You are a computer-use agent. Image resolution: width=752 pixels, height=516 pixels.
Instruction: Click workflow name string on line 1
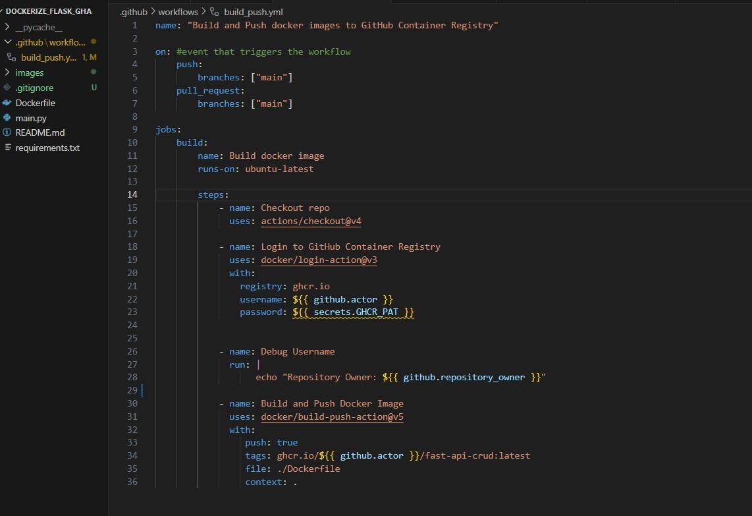[x=343, y=26]
